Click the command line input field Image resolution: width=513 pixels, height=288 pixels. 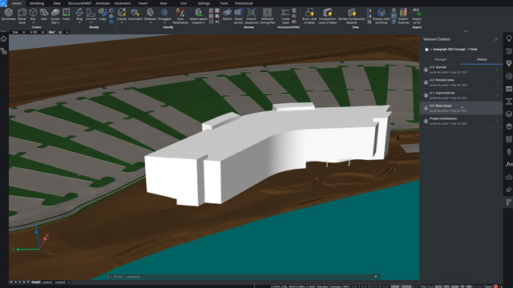point(243,277)
